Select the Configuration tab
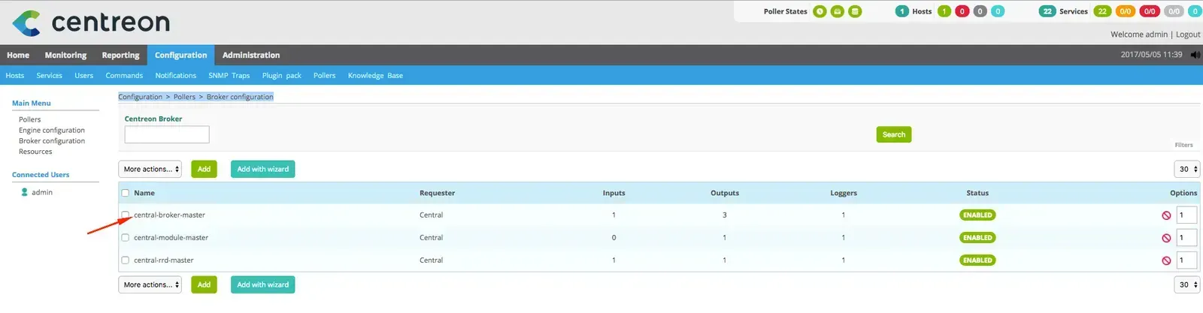The image size is (1203, 313). (x=180, y=55)
